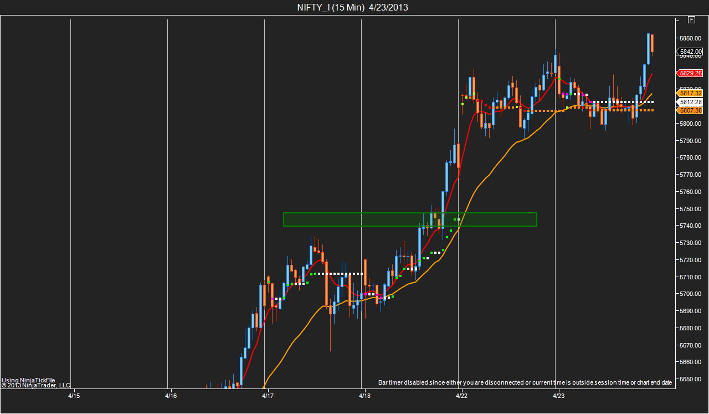Click the 5730.00 price axis label
The image size is (709, 414).
click(691, 243)
